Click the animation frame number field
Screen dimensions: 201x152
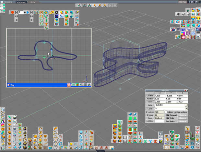point(20,12)
